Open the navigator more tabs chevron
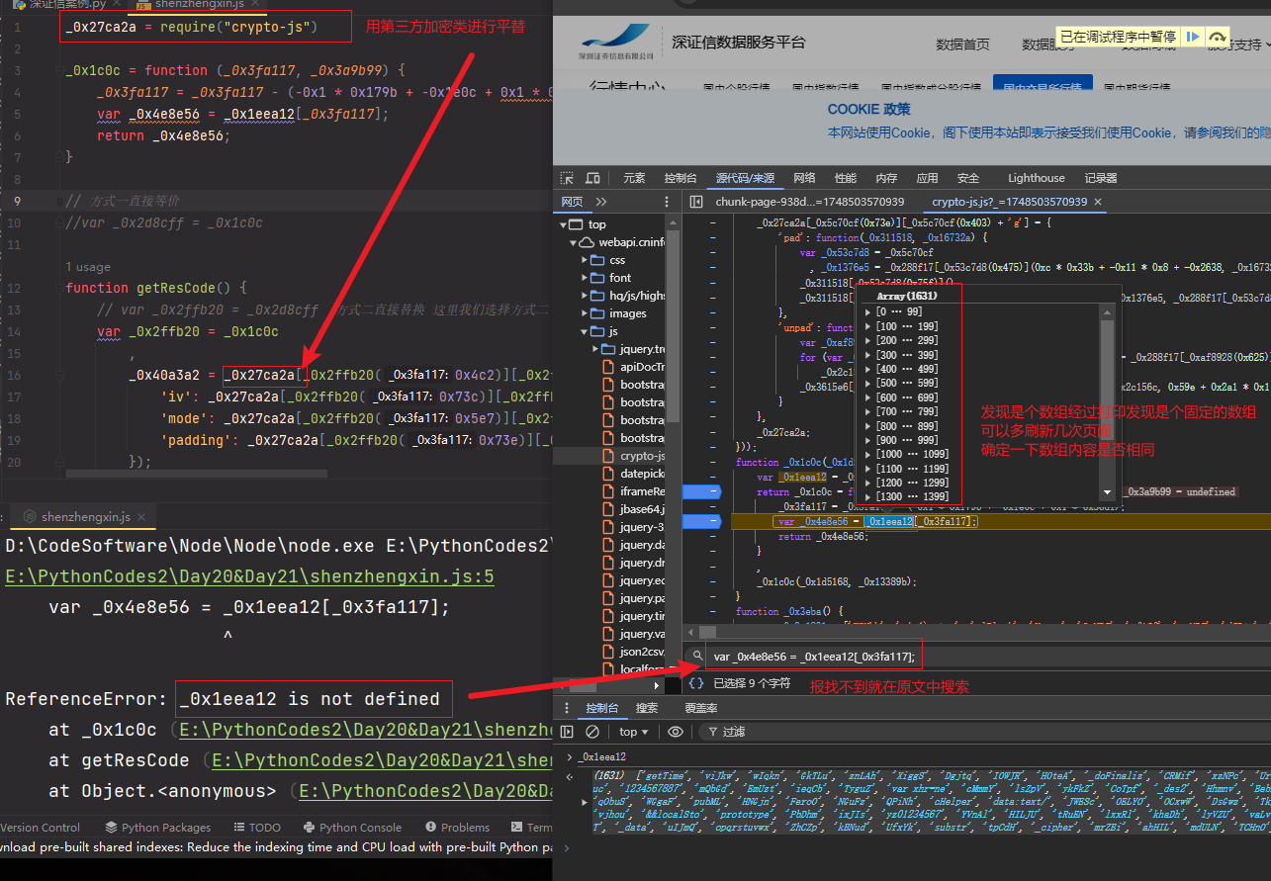Screen dimensions: 1271x881 601,202
